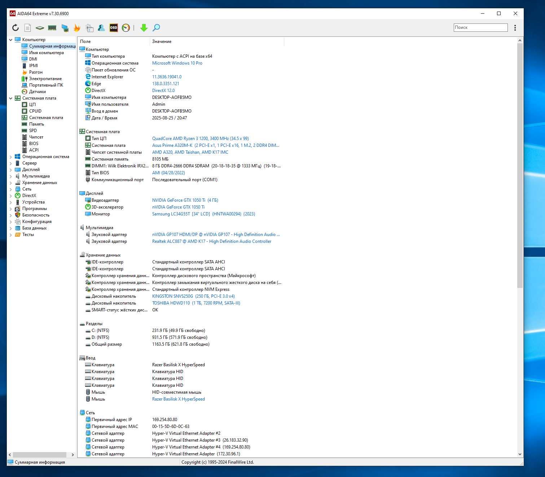Click the Безопасность shield icon
The height and width of the screenshot is (477, 545).
click(x=18, y=215)
